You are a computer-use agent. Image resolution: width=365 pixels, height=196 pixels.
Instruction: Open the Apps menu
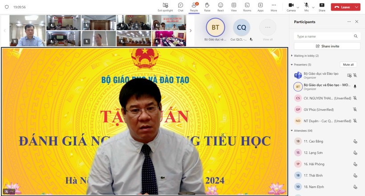260,7
